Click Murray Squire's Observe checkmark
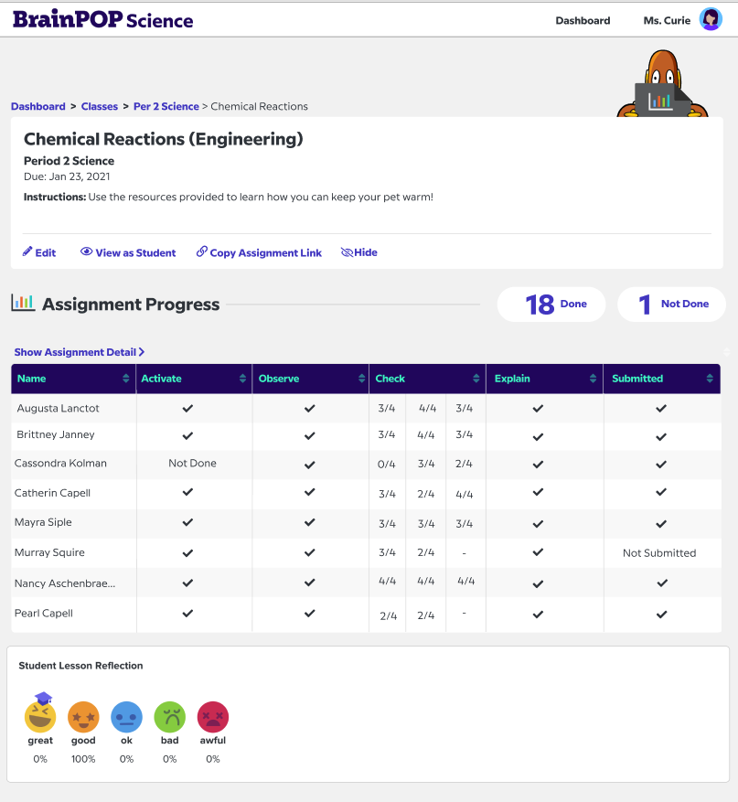The image size is (738, 802). click(309, 552)
